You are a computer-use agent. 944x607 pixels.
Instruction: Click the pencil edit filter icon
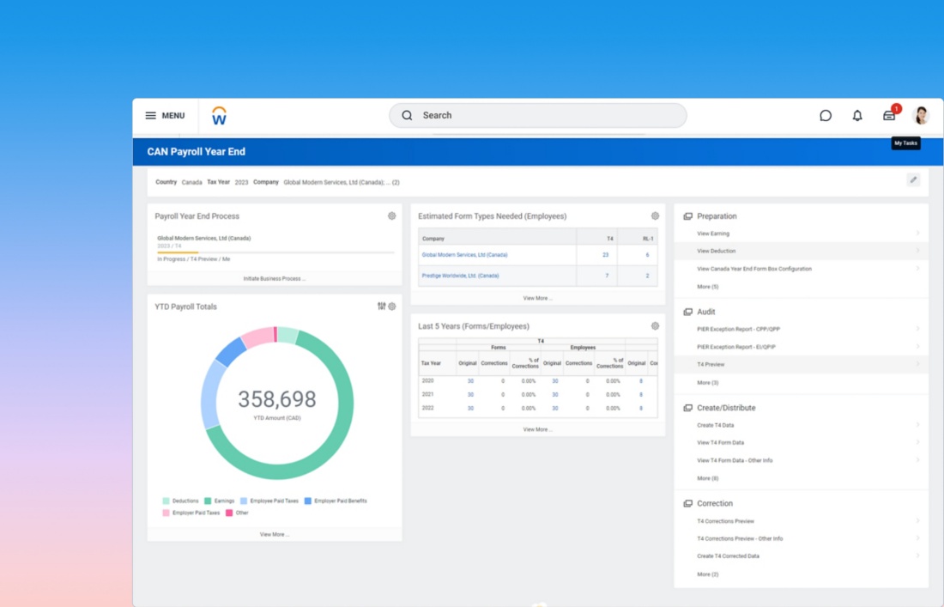[x=913, y=180]
